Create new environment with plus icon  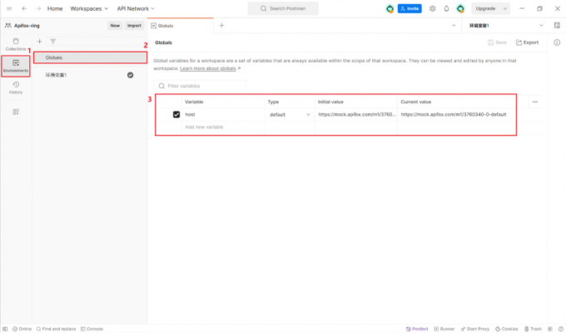point(39,42)
